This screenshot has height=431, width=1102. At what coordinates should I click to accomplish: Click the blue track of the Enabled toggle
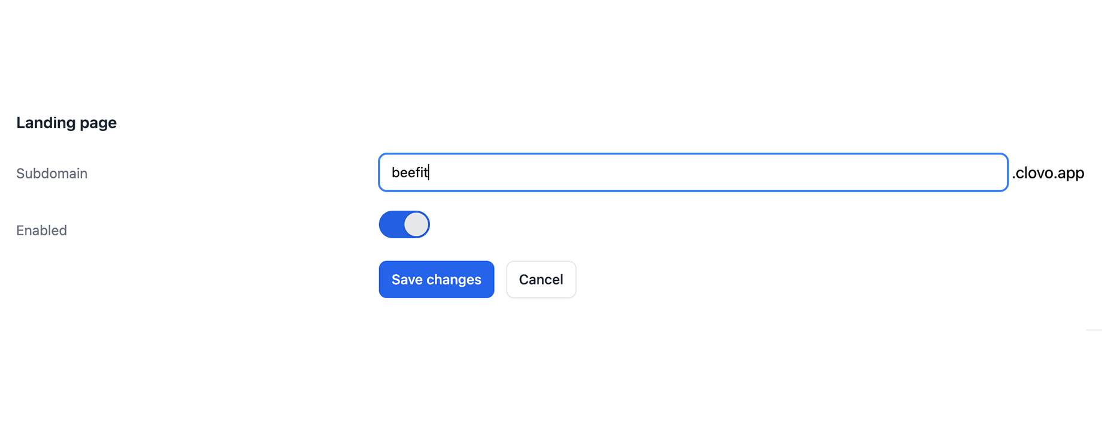(x=391, y=224)
